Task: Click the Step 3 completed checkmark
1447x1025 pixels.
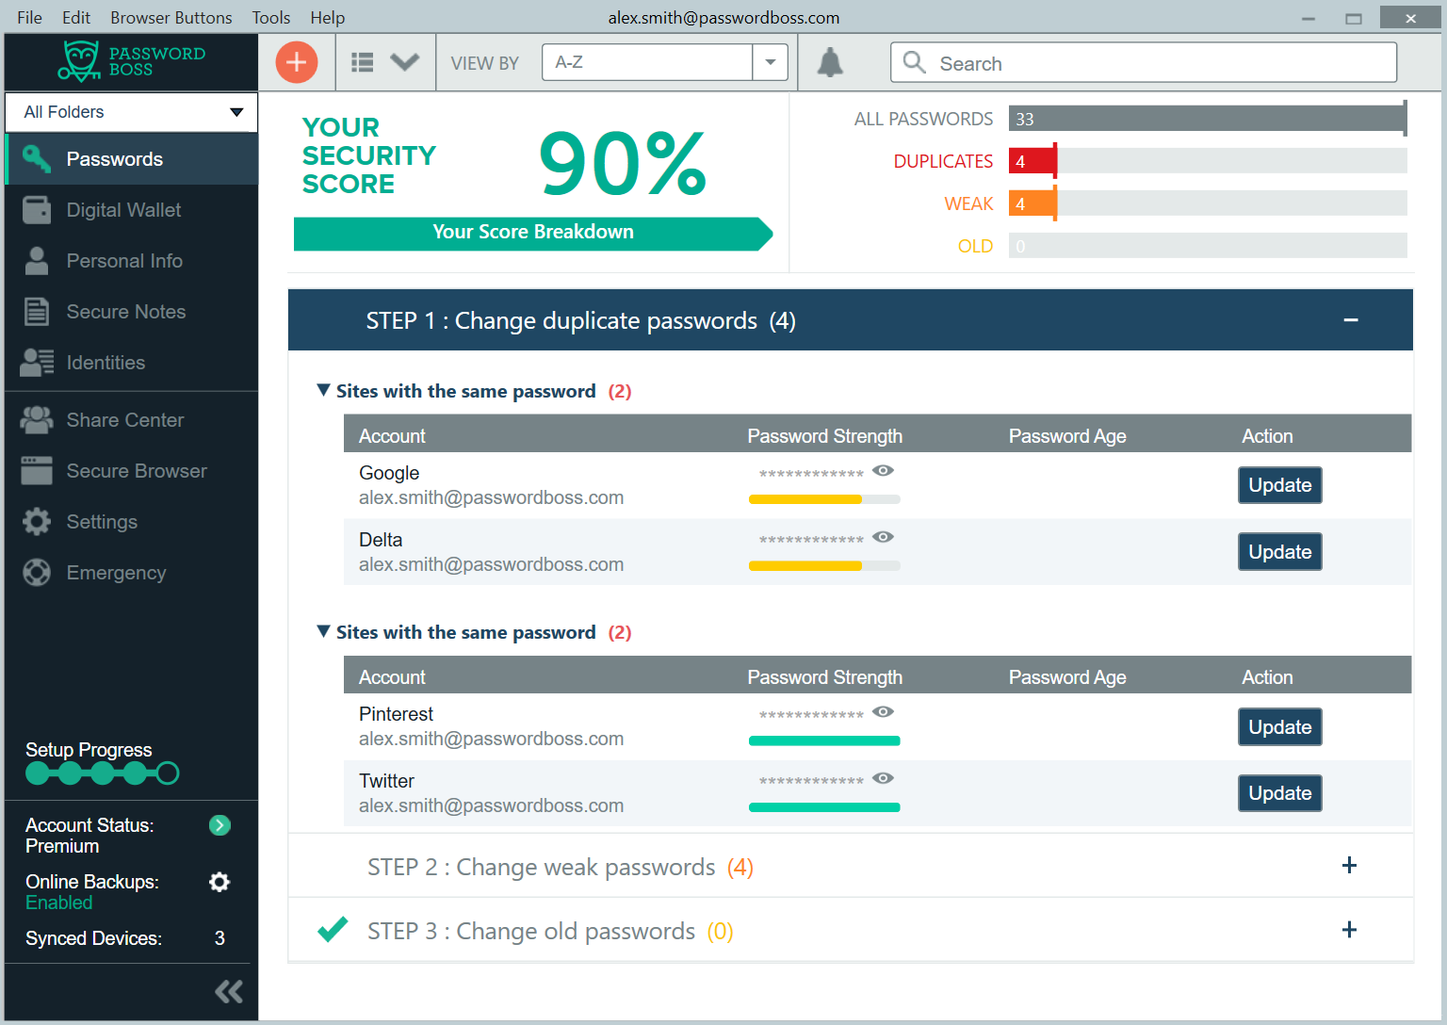Action: click(x=333, y=930)
